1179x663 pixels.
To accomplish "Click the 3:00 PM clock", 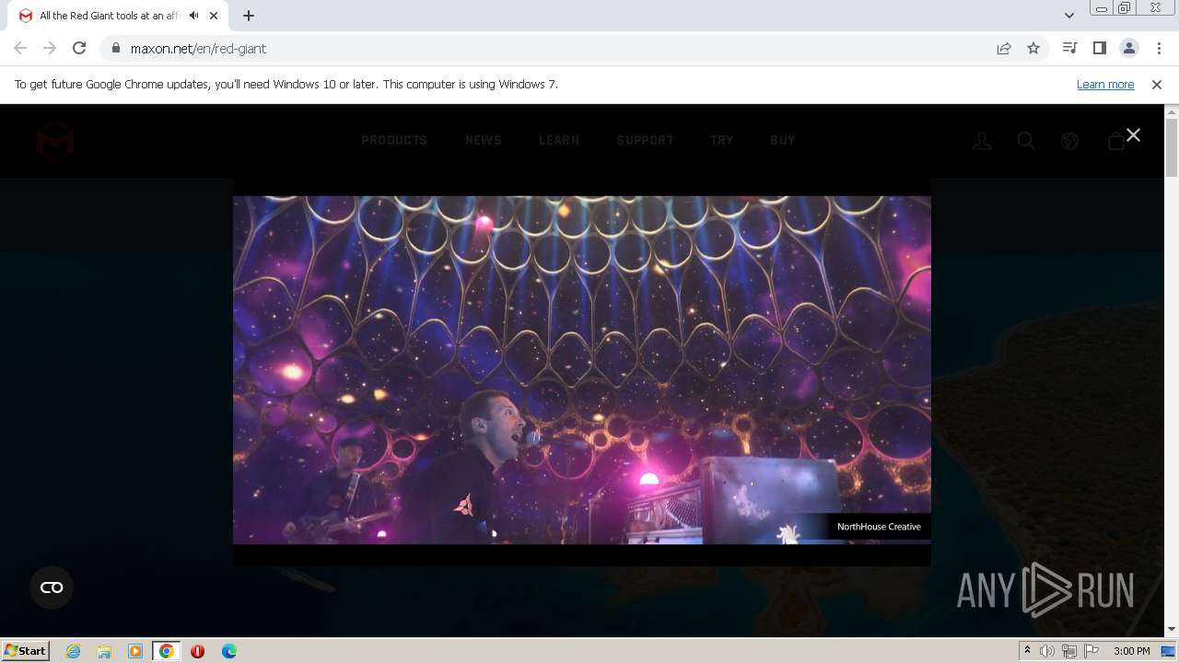I will [x=1131, y=651].
